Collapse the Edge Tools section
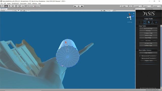 [x=159, y=26]
